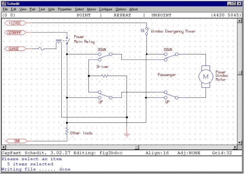Open the Macro menu

point(91,9)
